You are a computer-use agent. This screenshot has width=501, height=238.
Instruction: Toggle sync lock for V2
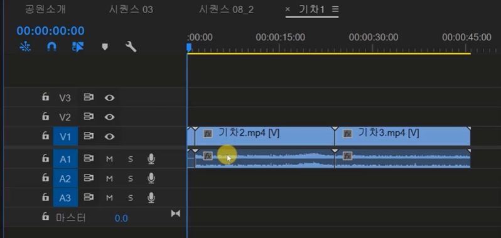(x=89, y=117)
